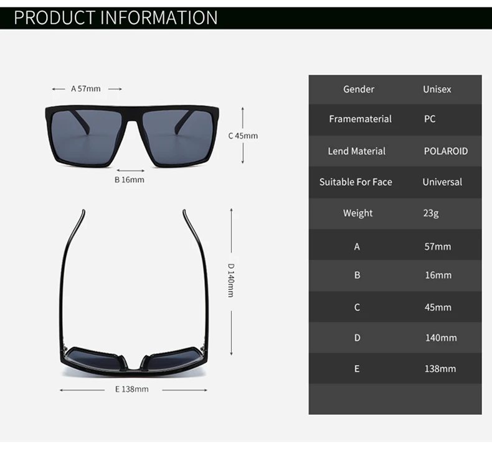Viewport: 492px width, 449px height.
Task: Click the 'A 57mm' dimension label
Action: coord(86,89)
